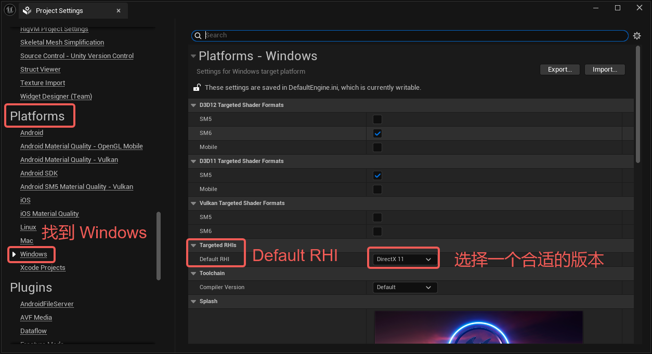The width and height of the screenshot is (652, 354).
Task: Click the settings Search input field
Action: click(x=410, y=35)
